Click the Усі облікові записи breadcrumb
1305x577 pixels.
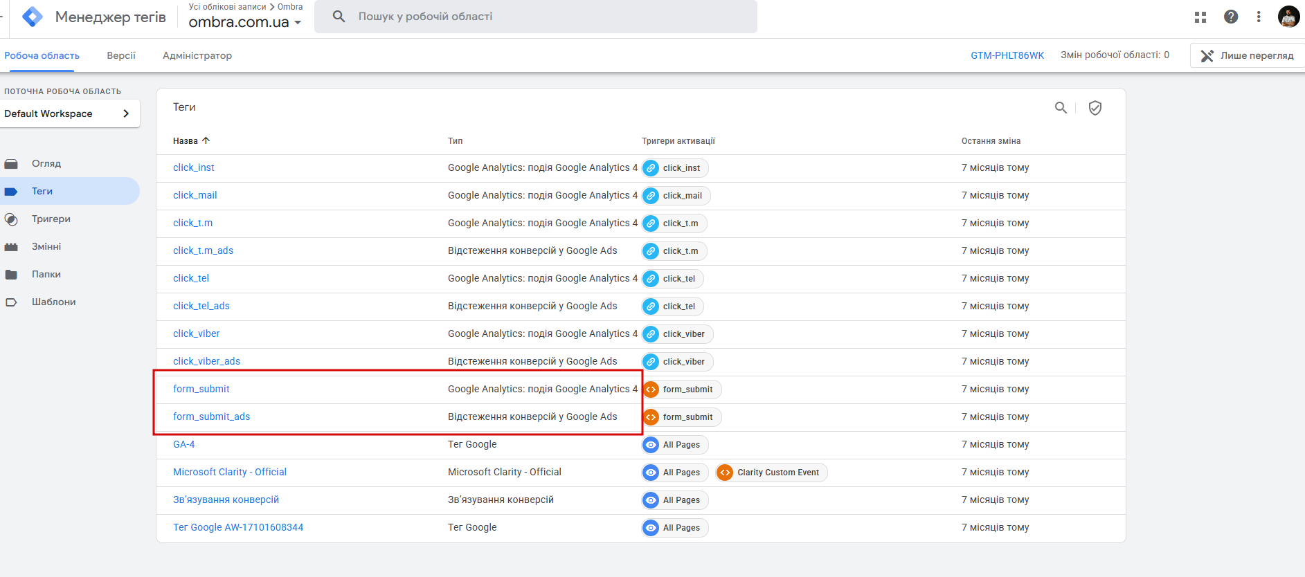pos(227,7)
